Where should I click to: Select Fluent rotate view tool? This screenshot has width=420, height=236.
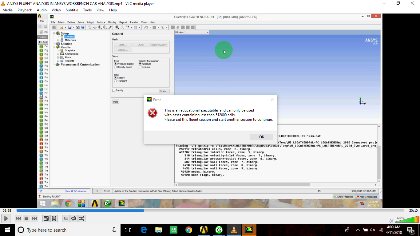click(90, 27)
